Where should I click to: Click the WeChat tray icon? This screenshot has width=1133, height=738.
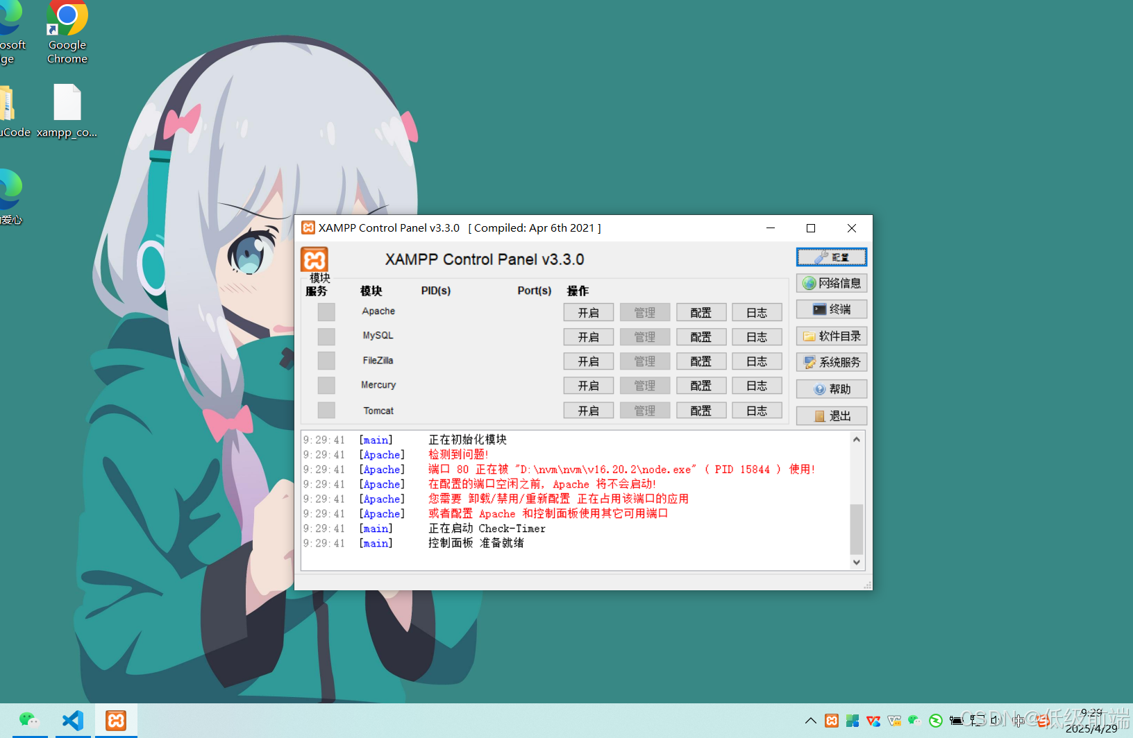click(x=915, y=721)
